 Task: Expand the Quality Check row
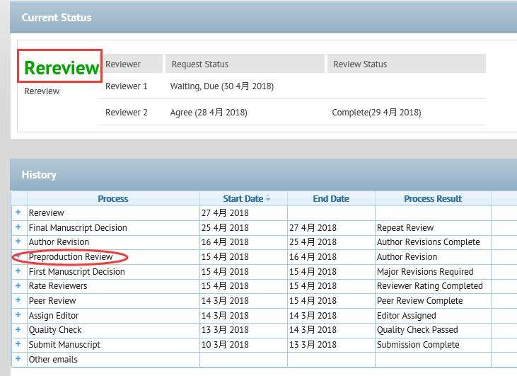(x=18, y=330)
